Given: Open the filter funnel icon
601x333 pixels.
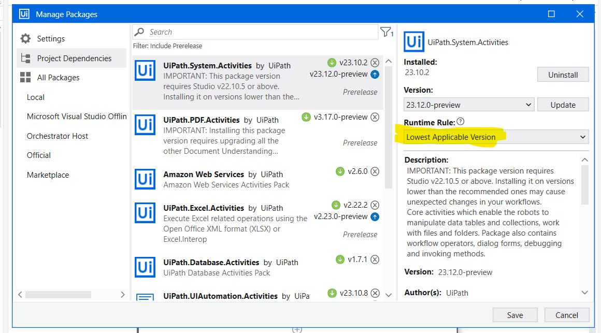Looking at the screenshot, I should click(x=387, y=32).
